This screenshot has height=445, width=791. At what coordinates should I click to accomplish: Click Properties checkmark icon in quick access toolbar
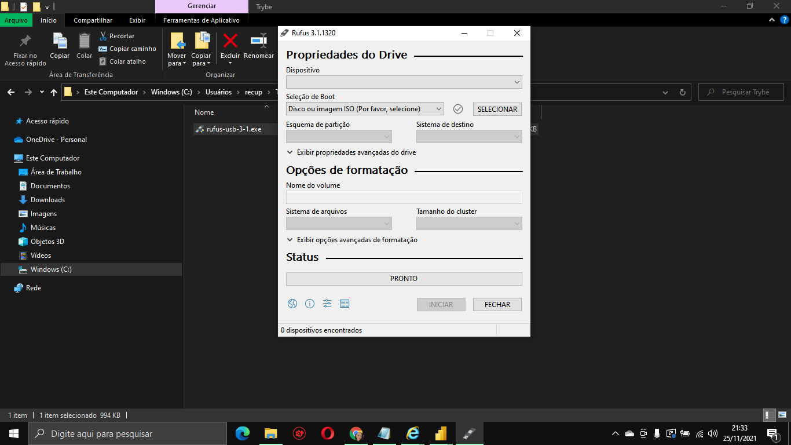[24, 7]
